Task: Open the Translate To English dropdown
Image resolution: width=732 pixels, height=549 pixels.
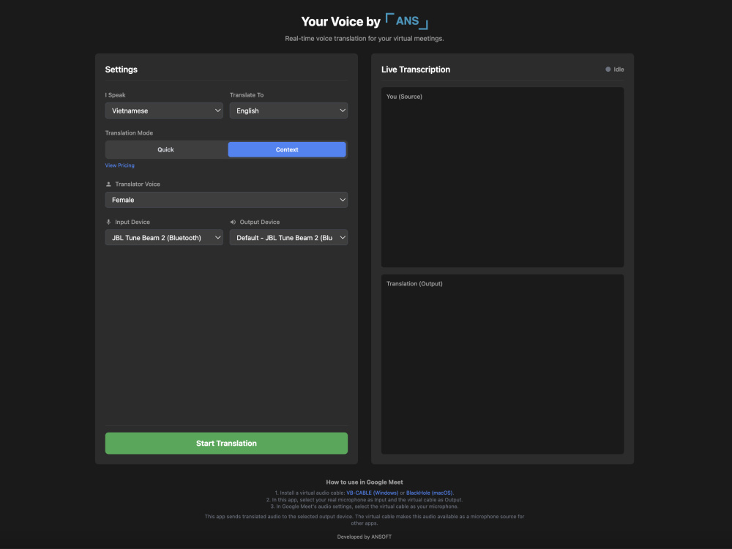Action: tap(288, 111)
